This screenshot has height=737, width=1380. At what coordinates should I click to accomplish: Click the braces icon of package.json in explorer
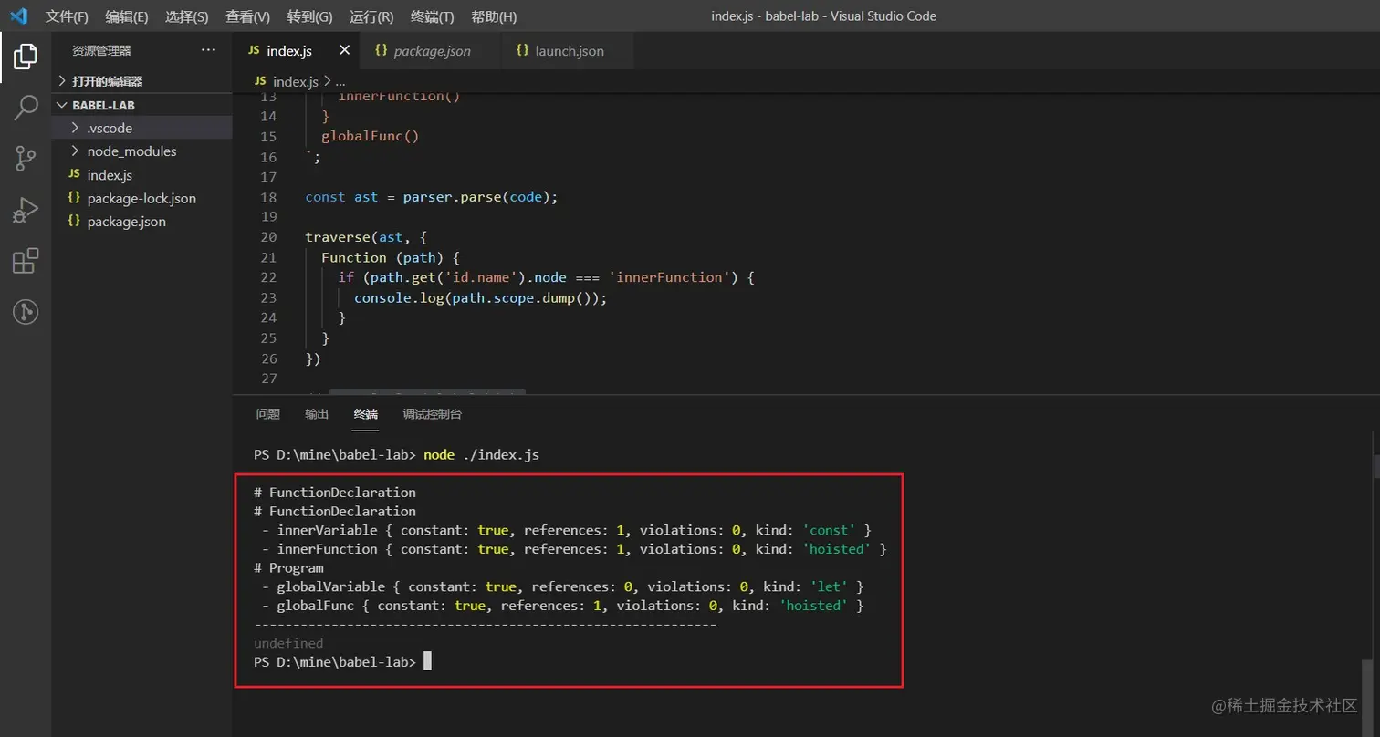pos(74,221)
